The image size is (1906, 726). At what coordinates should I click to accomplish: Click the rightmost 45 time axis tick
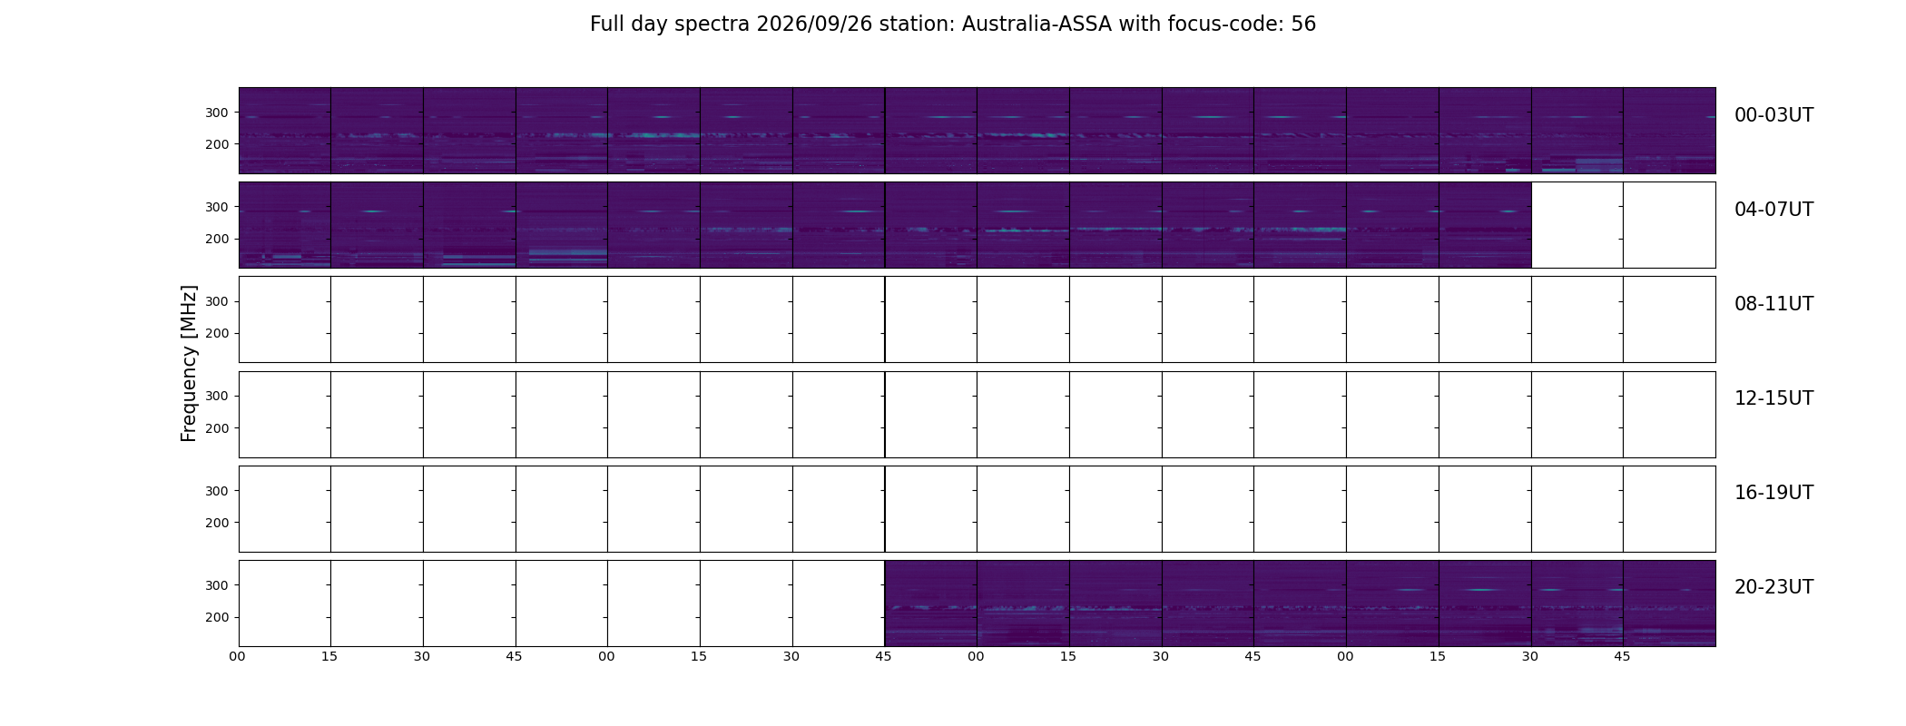click(x=1622, y=656)
